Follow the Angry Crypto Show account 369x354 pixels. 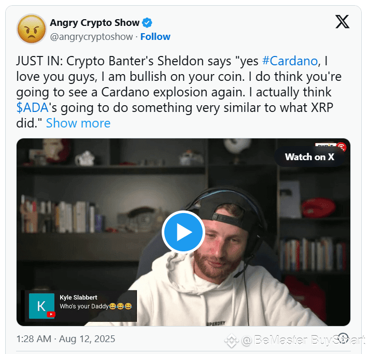(155, 37)
